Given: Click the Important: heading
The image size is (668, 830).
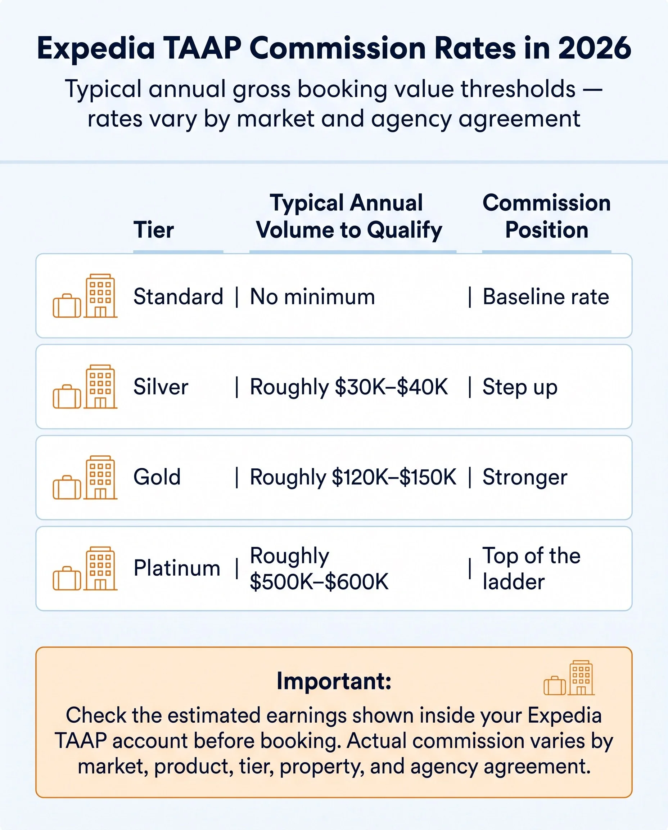Looking at the screenshot, I should point(334,681).
